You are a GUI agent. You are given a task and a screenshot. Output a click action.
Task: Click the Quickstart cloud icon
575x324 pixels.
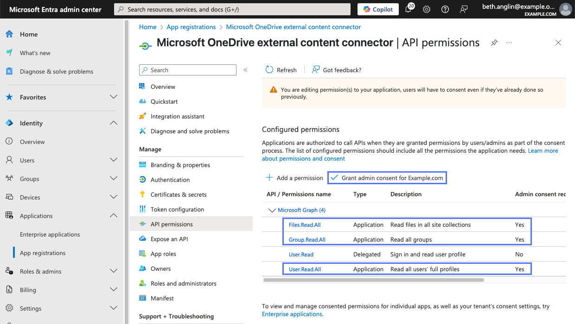tap(142, 101)
